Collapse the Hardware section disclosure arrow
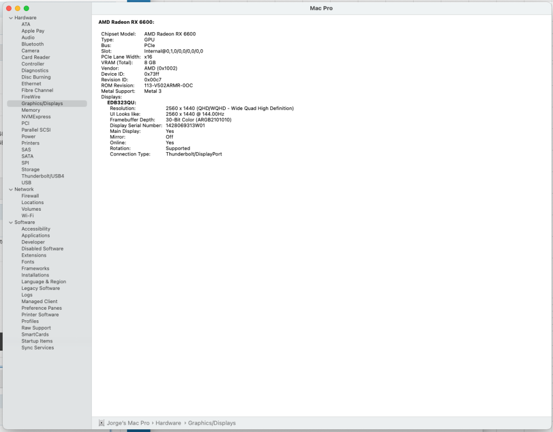Viewport: 553px width, 432px height. point(11,18)
